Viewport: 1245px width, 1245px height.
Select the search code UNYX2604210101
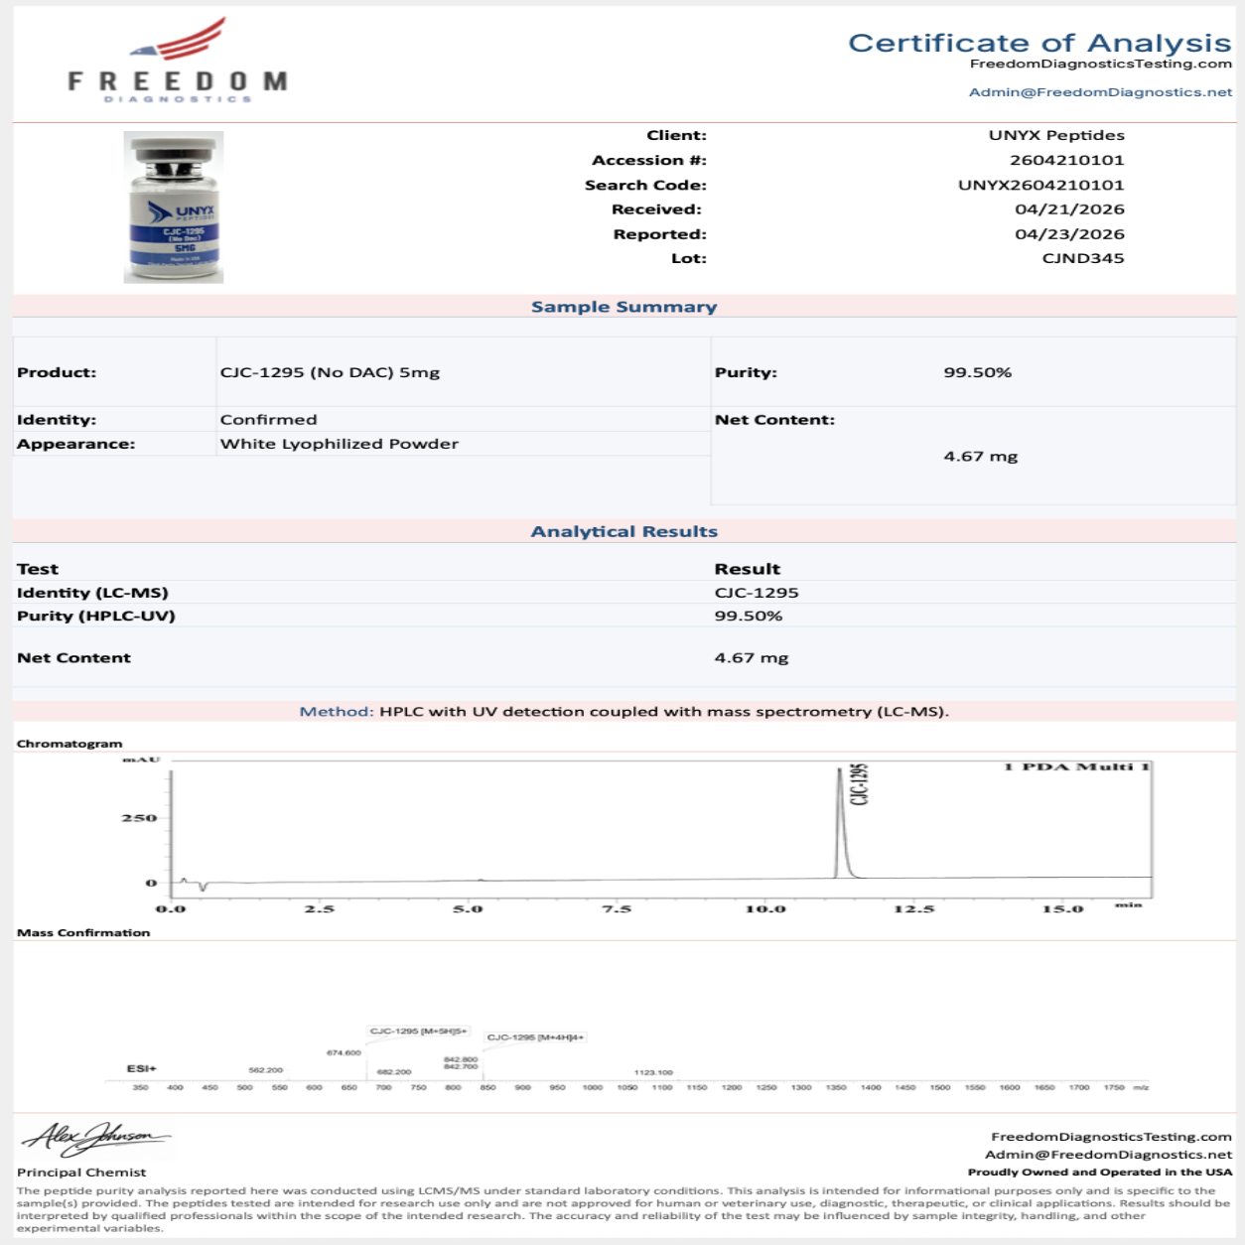(1040, 185)
